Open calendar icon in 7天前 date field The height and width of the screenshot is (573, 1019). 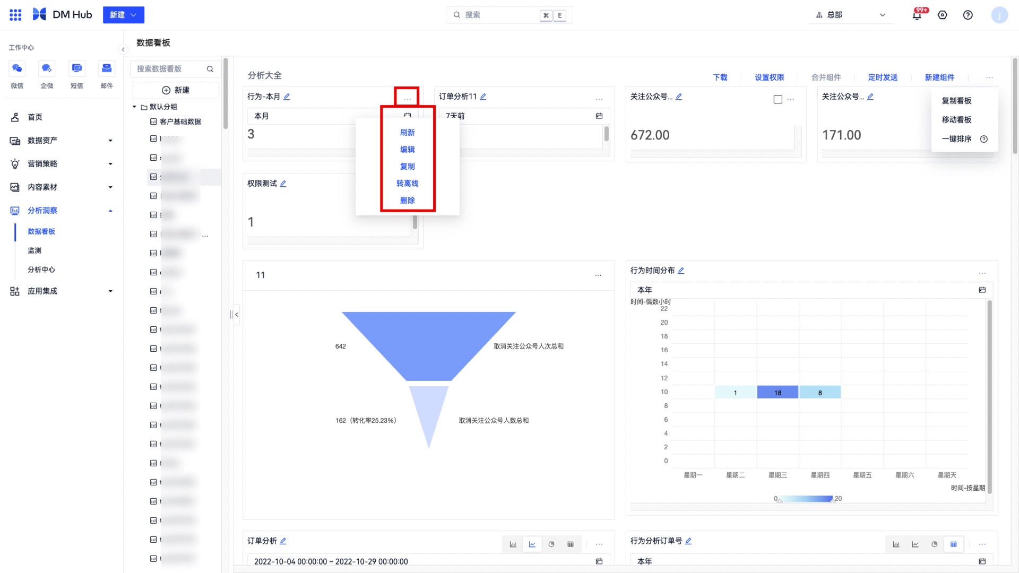pyautogui.click(x=599, y=116)
